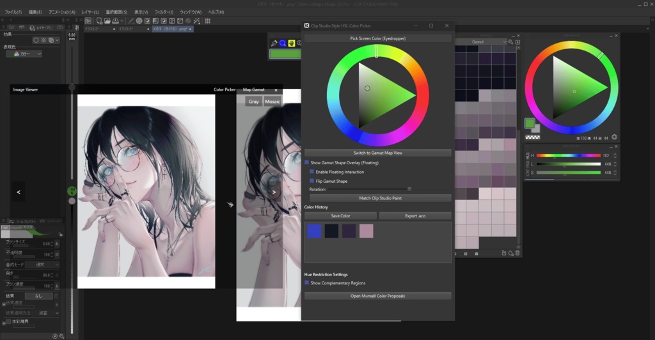Select the tone dots effect icon under 効果
This screenshot has height=340, width=655.
(43, 40)
